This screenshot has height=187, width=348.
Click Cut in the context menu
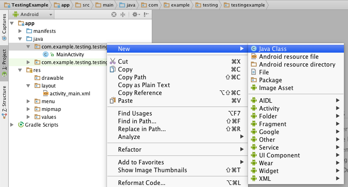123,62
